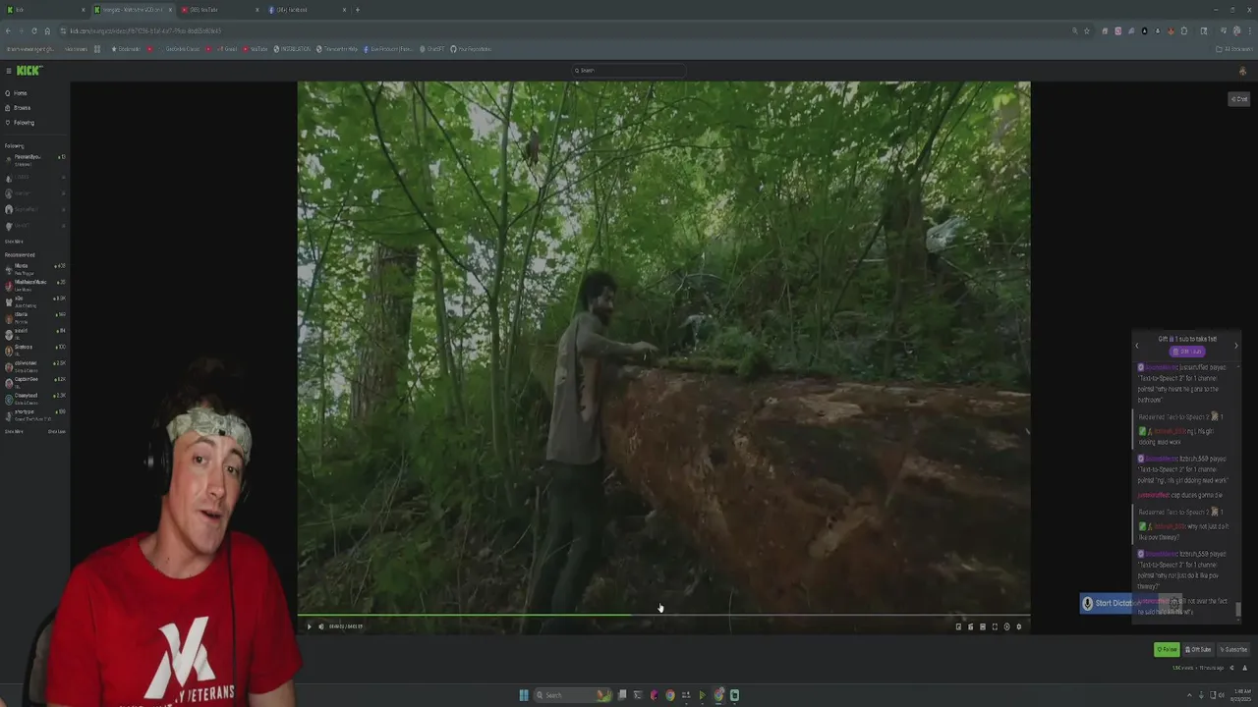Open the Kick hamburger menu

[8, 71]
